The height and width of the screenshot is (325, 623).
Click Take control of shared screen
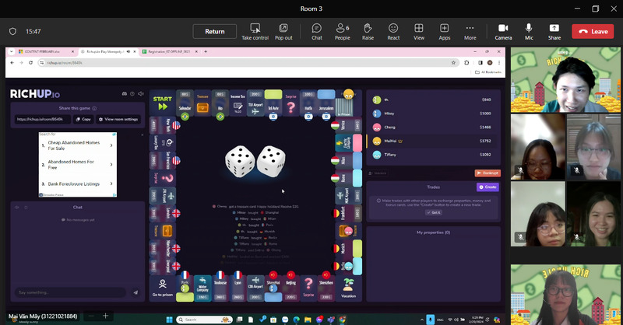pos(255,32)
